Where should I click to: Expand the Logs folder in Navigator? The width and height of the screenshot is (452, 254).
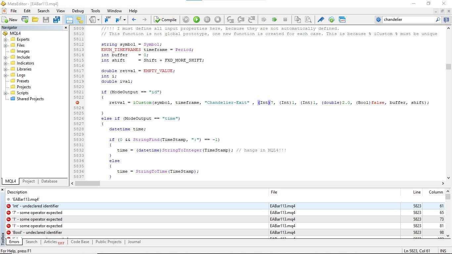(6, 75)
